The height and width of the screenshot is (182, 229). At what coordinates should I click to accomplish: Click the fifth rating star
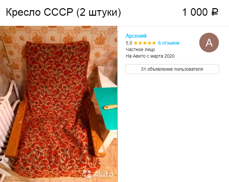click(154, 43)
